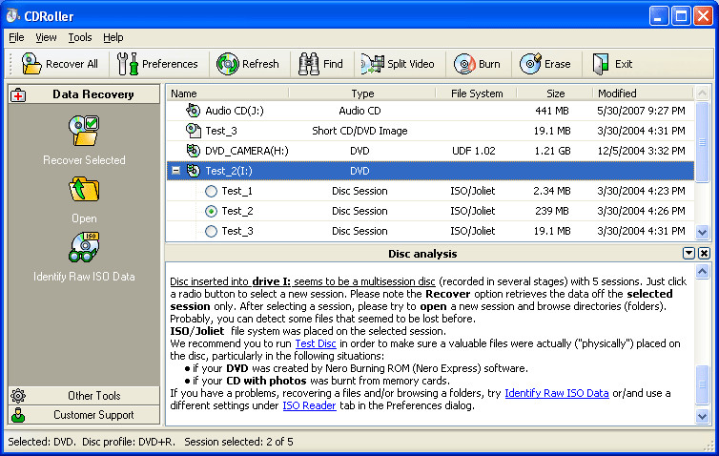This screenshot has width=719, height=456.
Task: Click the Disc analysis scroll-up arrow
Action: click(x=702, y=272)
